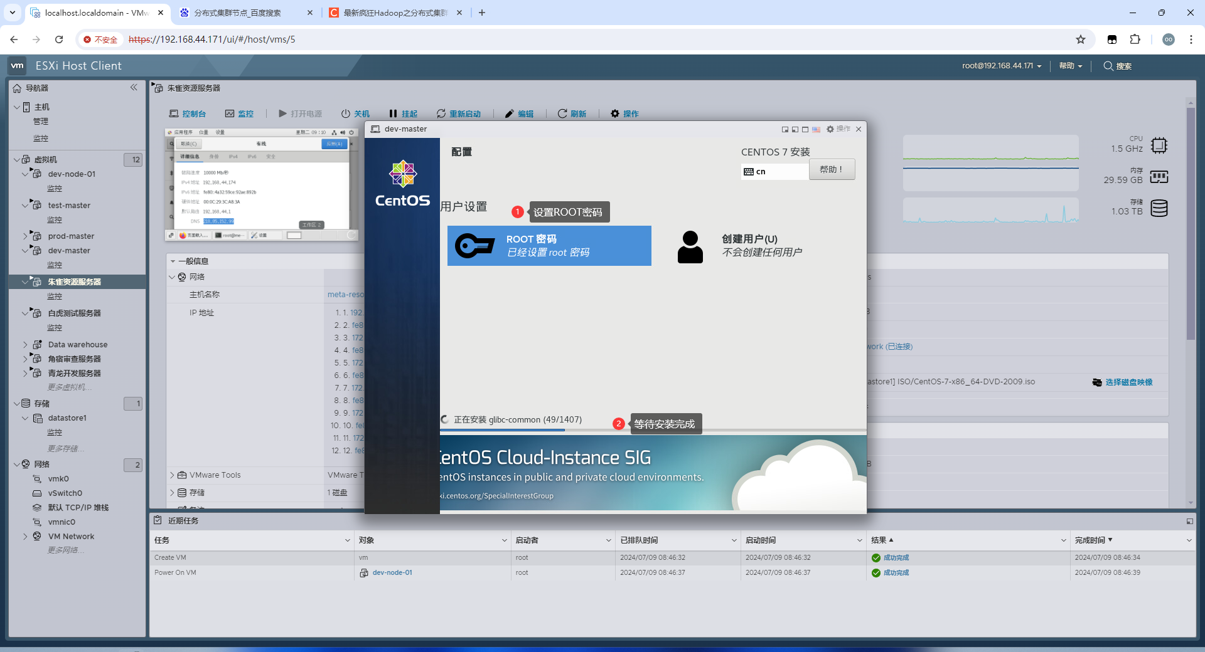Open the 帮助 help dropdown menu
Screen dimensions: 1205x652
click(1071, 66)
